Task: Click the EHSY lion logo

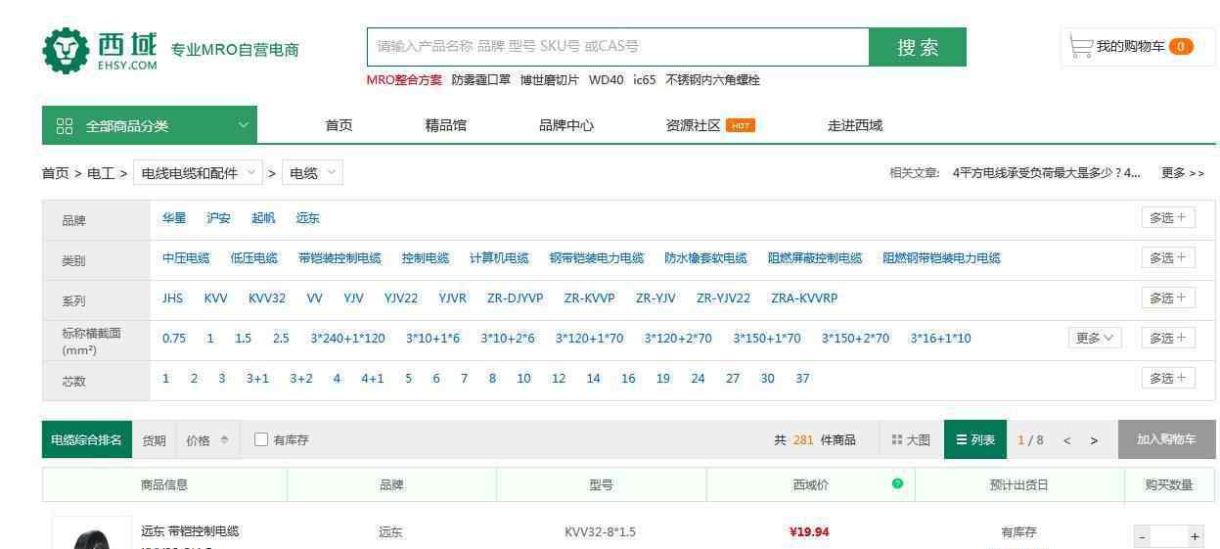Action: pos(66,51)
